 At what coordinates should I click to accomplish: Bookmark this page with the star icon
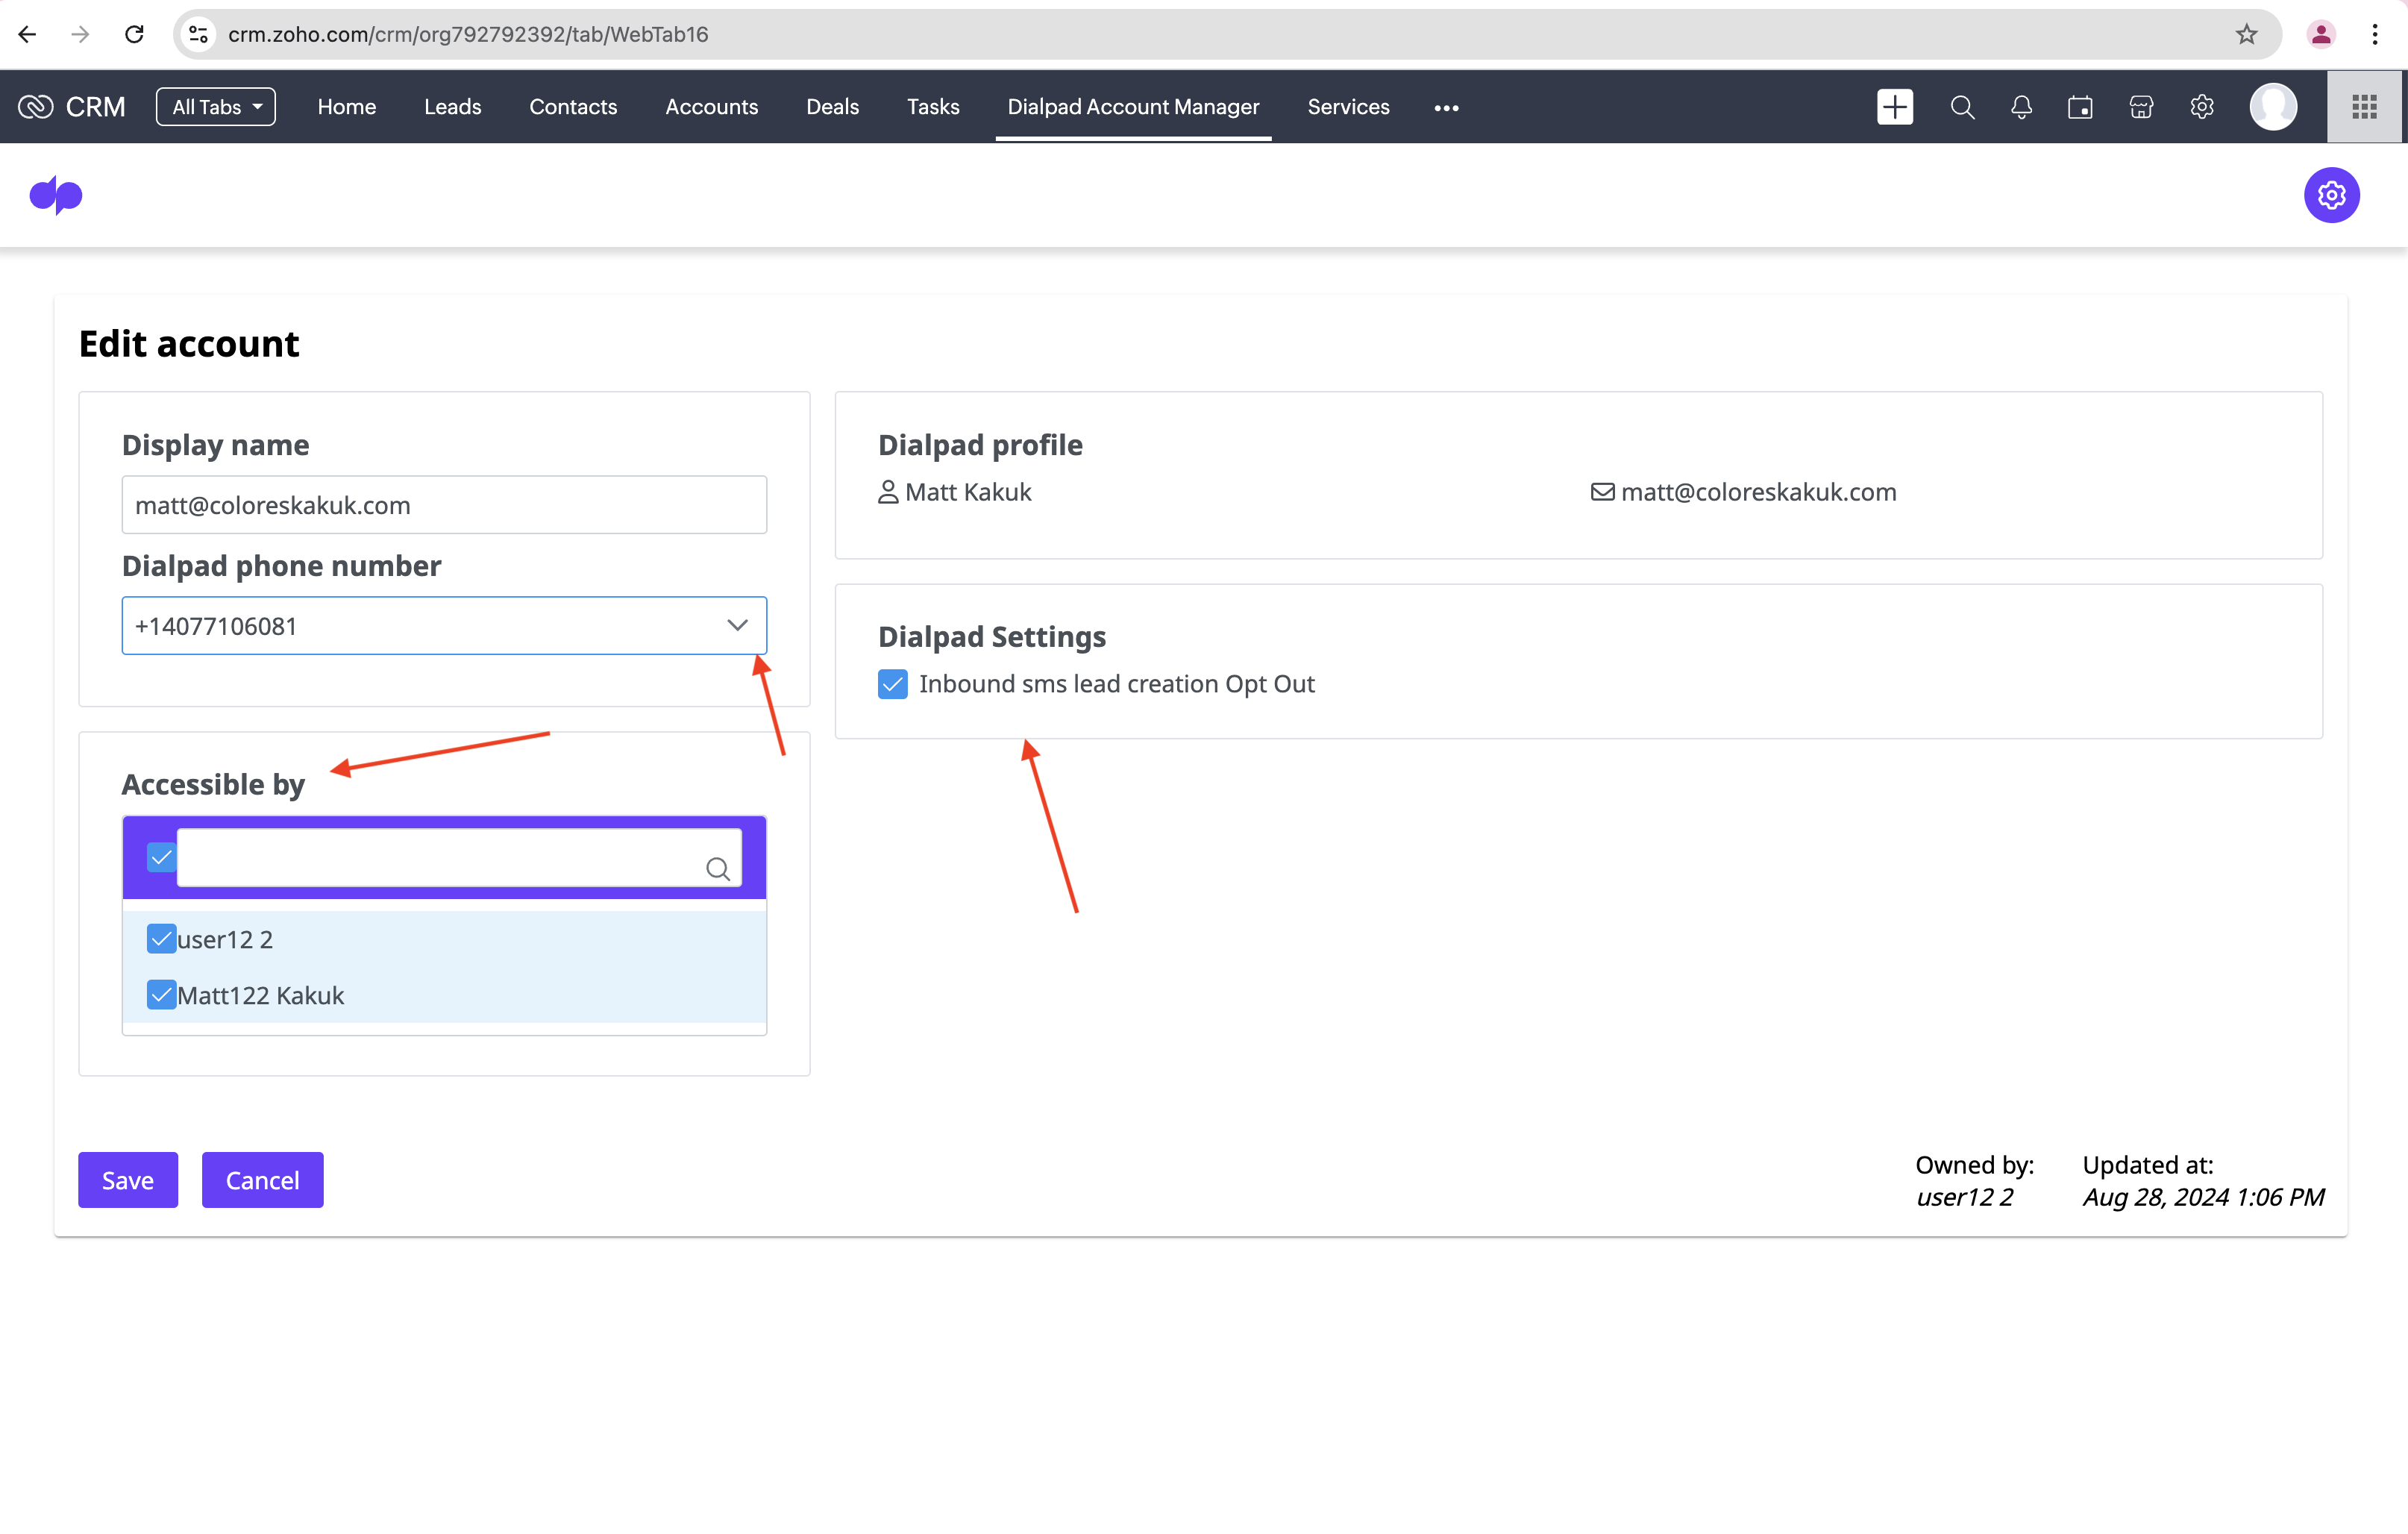2246,34
